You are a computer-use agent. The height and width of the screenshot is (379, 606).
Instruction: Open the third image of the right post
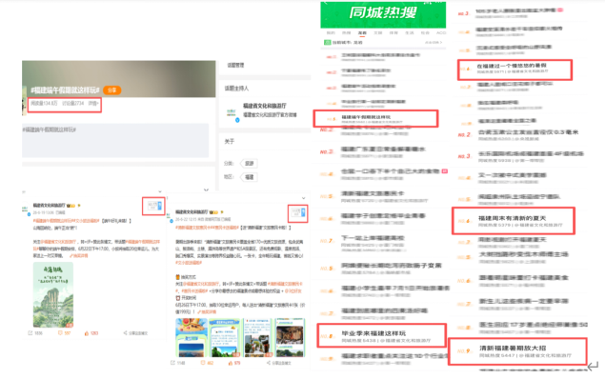coord(257,338)
